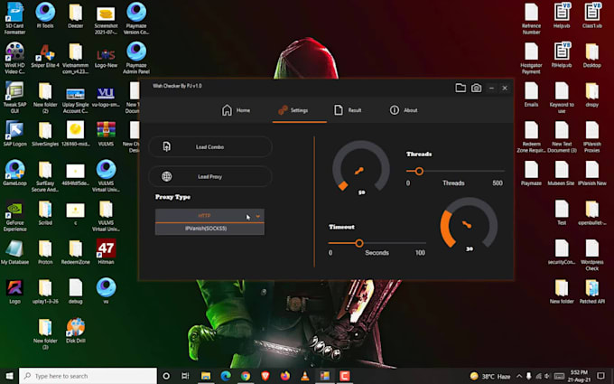Image resolution: width=614 pixels, height=384 pixels.
Task: Click the microphone tray icon
Action: (528, 376)
